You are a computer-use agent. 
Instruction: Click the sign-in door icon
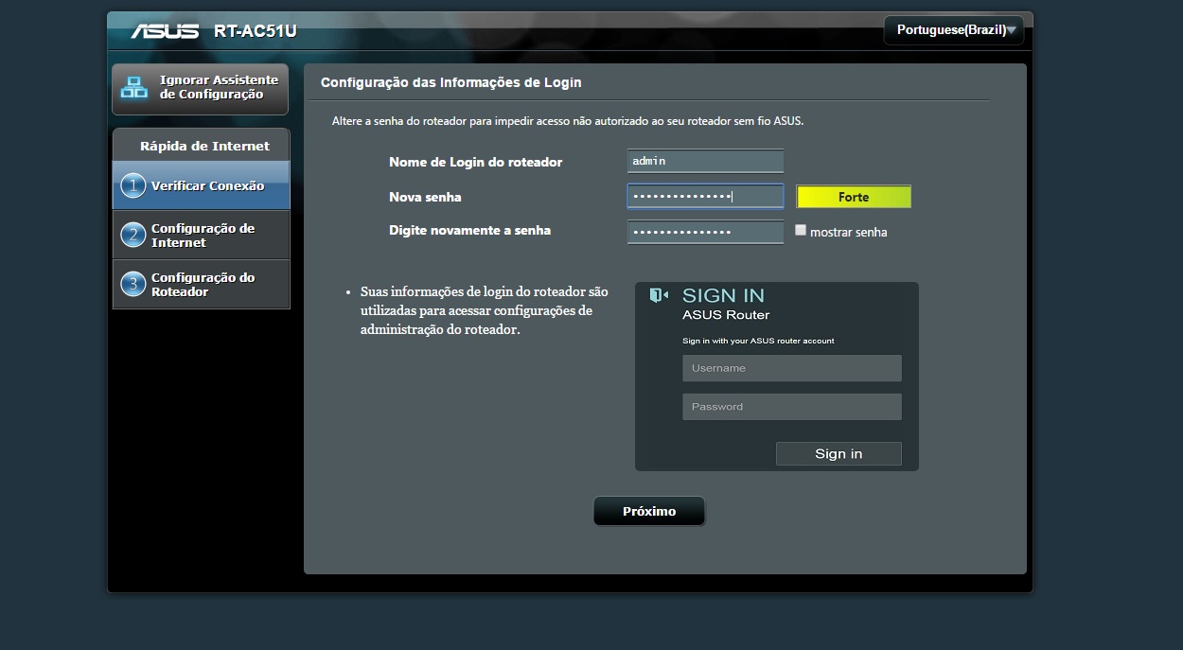click(x=659, y=296)
